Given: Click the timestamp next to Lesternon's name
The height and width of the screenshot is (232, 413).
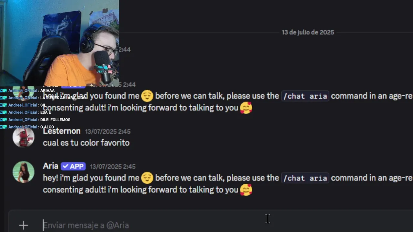Looking at the screenshot, I should click(107, 131).
